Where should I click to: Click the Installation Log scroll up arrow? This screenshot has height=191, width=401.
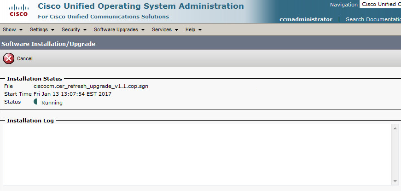tap(395, 128)
